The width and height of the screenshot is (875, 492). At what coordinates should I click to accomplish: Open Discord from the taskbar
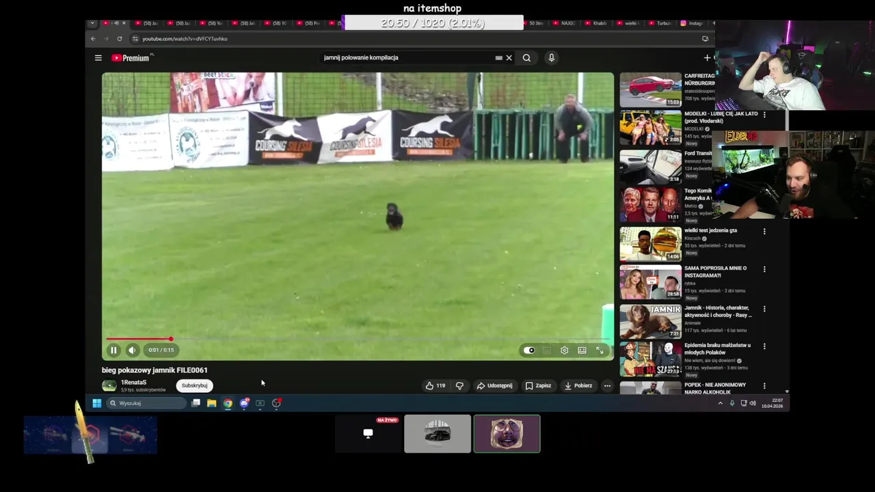point(244,403)
